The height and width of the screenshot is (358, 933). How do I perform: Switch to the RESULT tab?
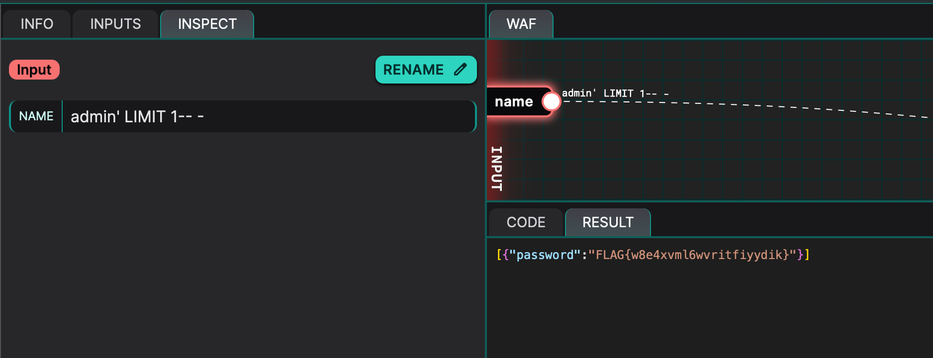608,222
